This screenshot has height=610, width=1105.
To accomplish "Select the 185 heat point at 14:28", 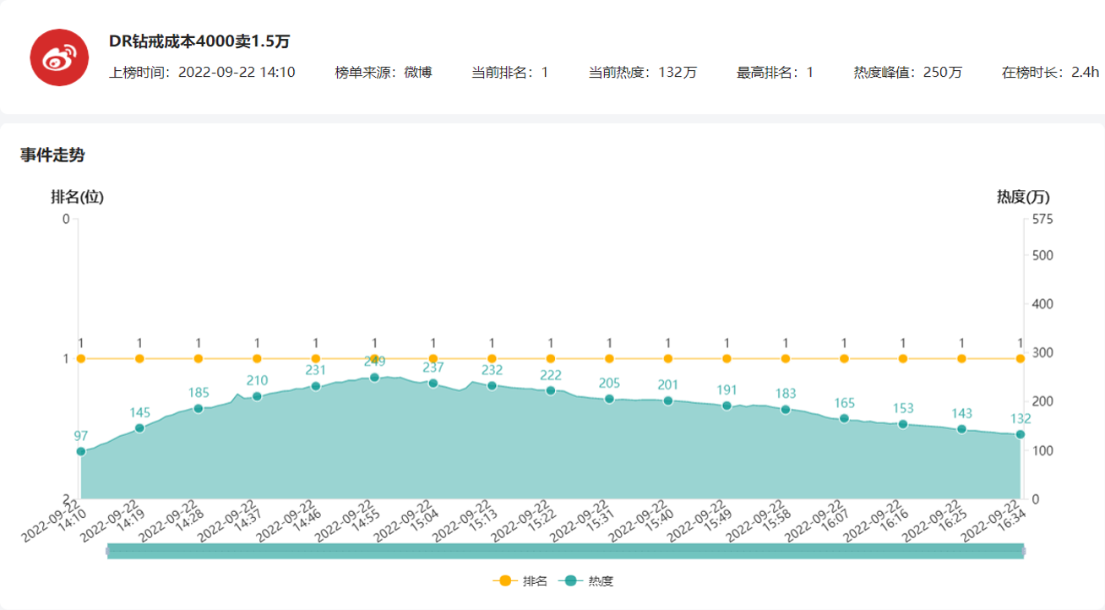I will click(x=199, y=409).
